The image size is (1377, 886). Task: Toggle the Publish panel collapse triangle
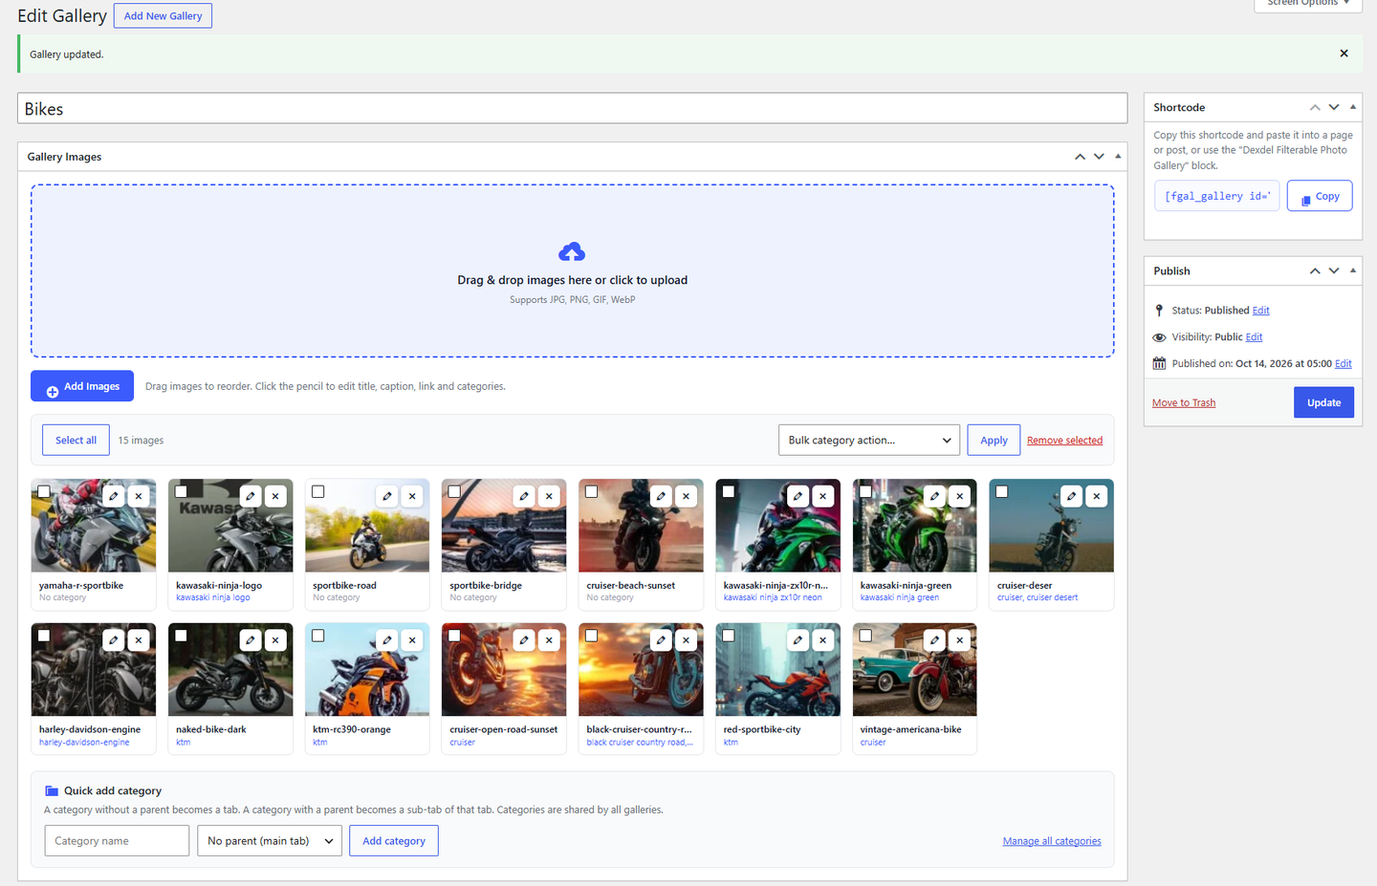1353,270
